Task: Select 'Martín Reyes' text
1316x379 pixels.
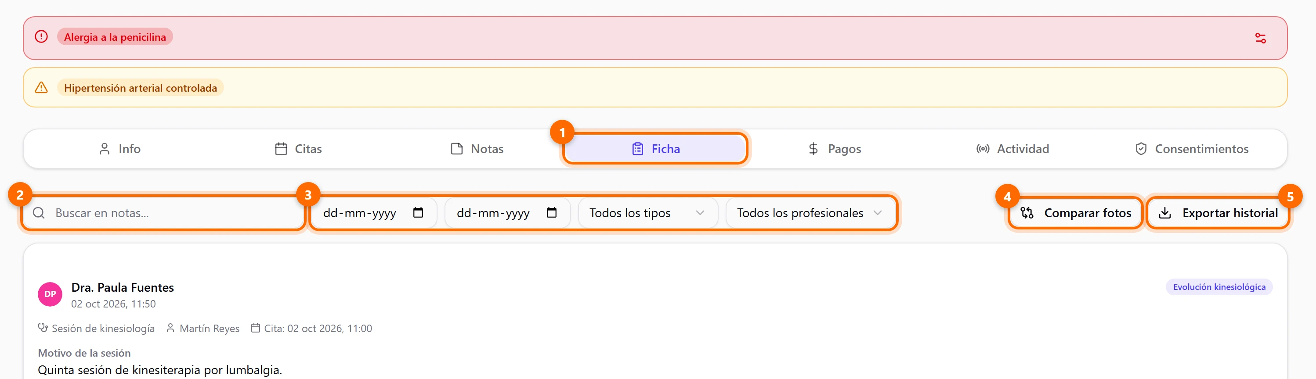Action: 210,329
